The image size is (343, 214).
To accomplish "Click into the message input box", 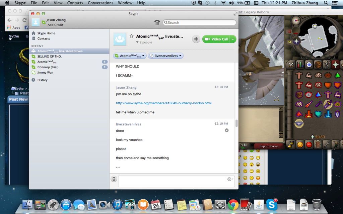I will (x=177, y=181).
